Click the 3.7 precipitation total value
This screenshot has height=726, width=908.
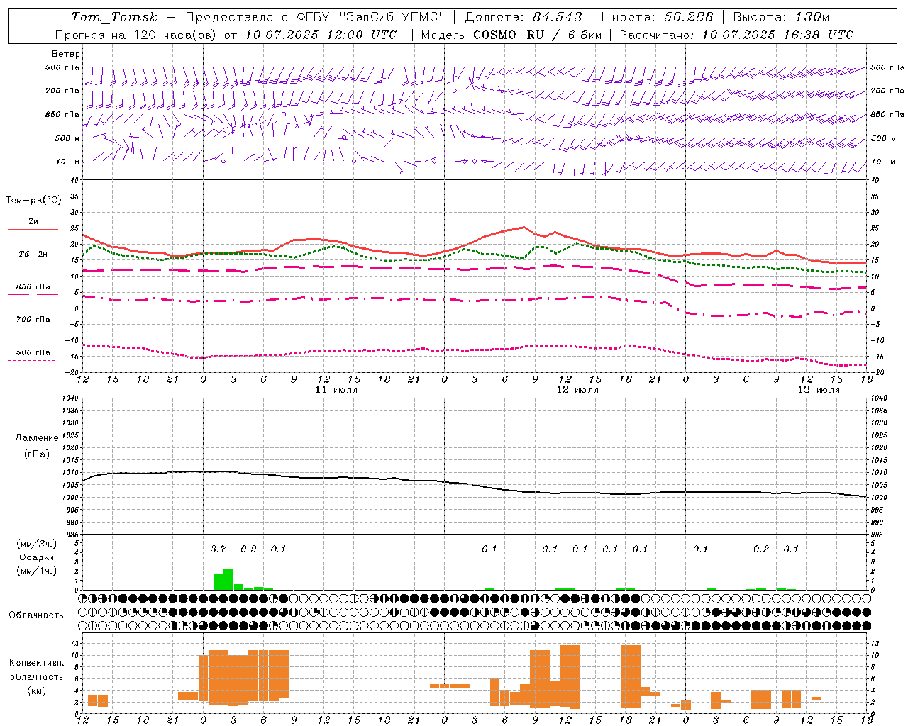tap(218, 549)
